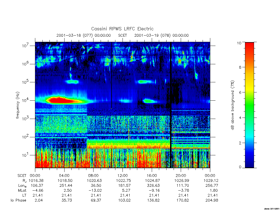Click the Io Phase value 2.04

tap(39, 200)
